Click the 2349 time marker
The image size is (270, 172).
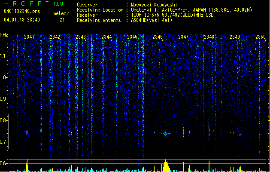pos(235,37)
